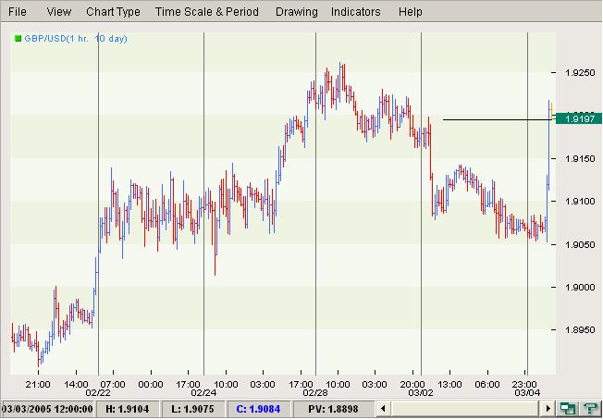Open the Drawing menu
Image resolution: width=603 pixels, height=420 pixels.
click(297, 12)
